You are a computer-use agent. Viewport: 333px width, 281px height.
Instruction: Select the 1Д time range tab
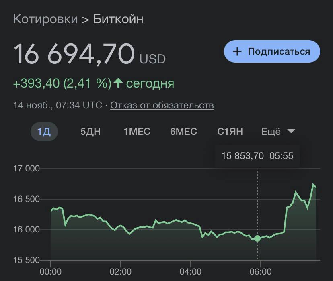tap(44, 132)
